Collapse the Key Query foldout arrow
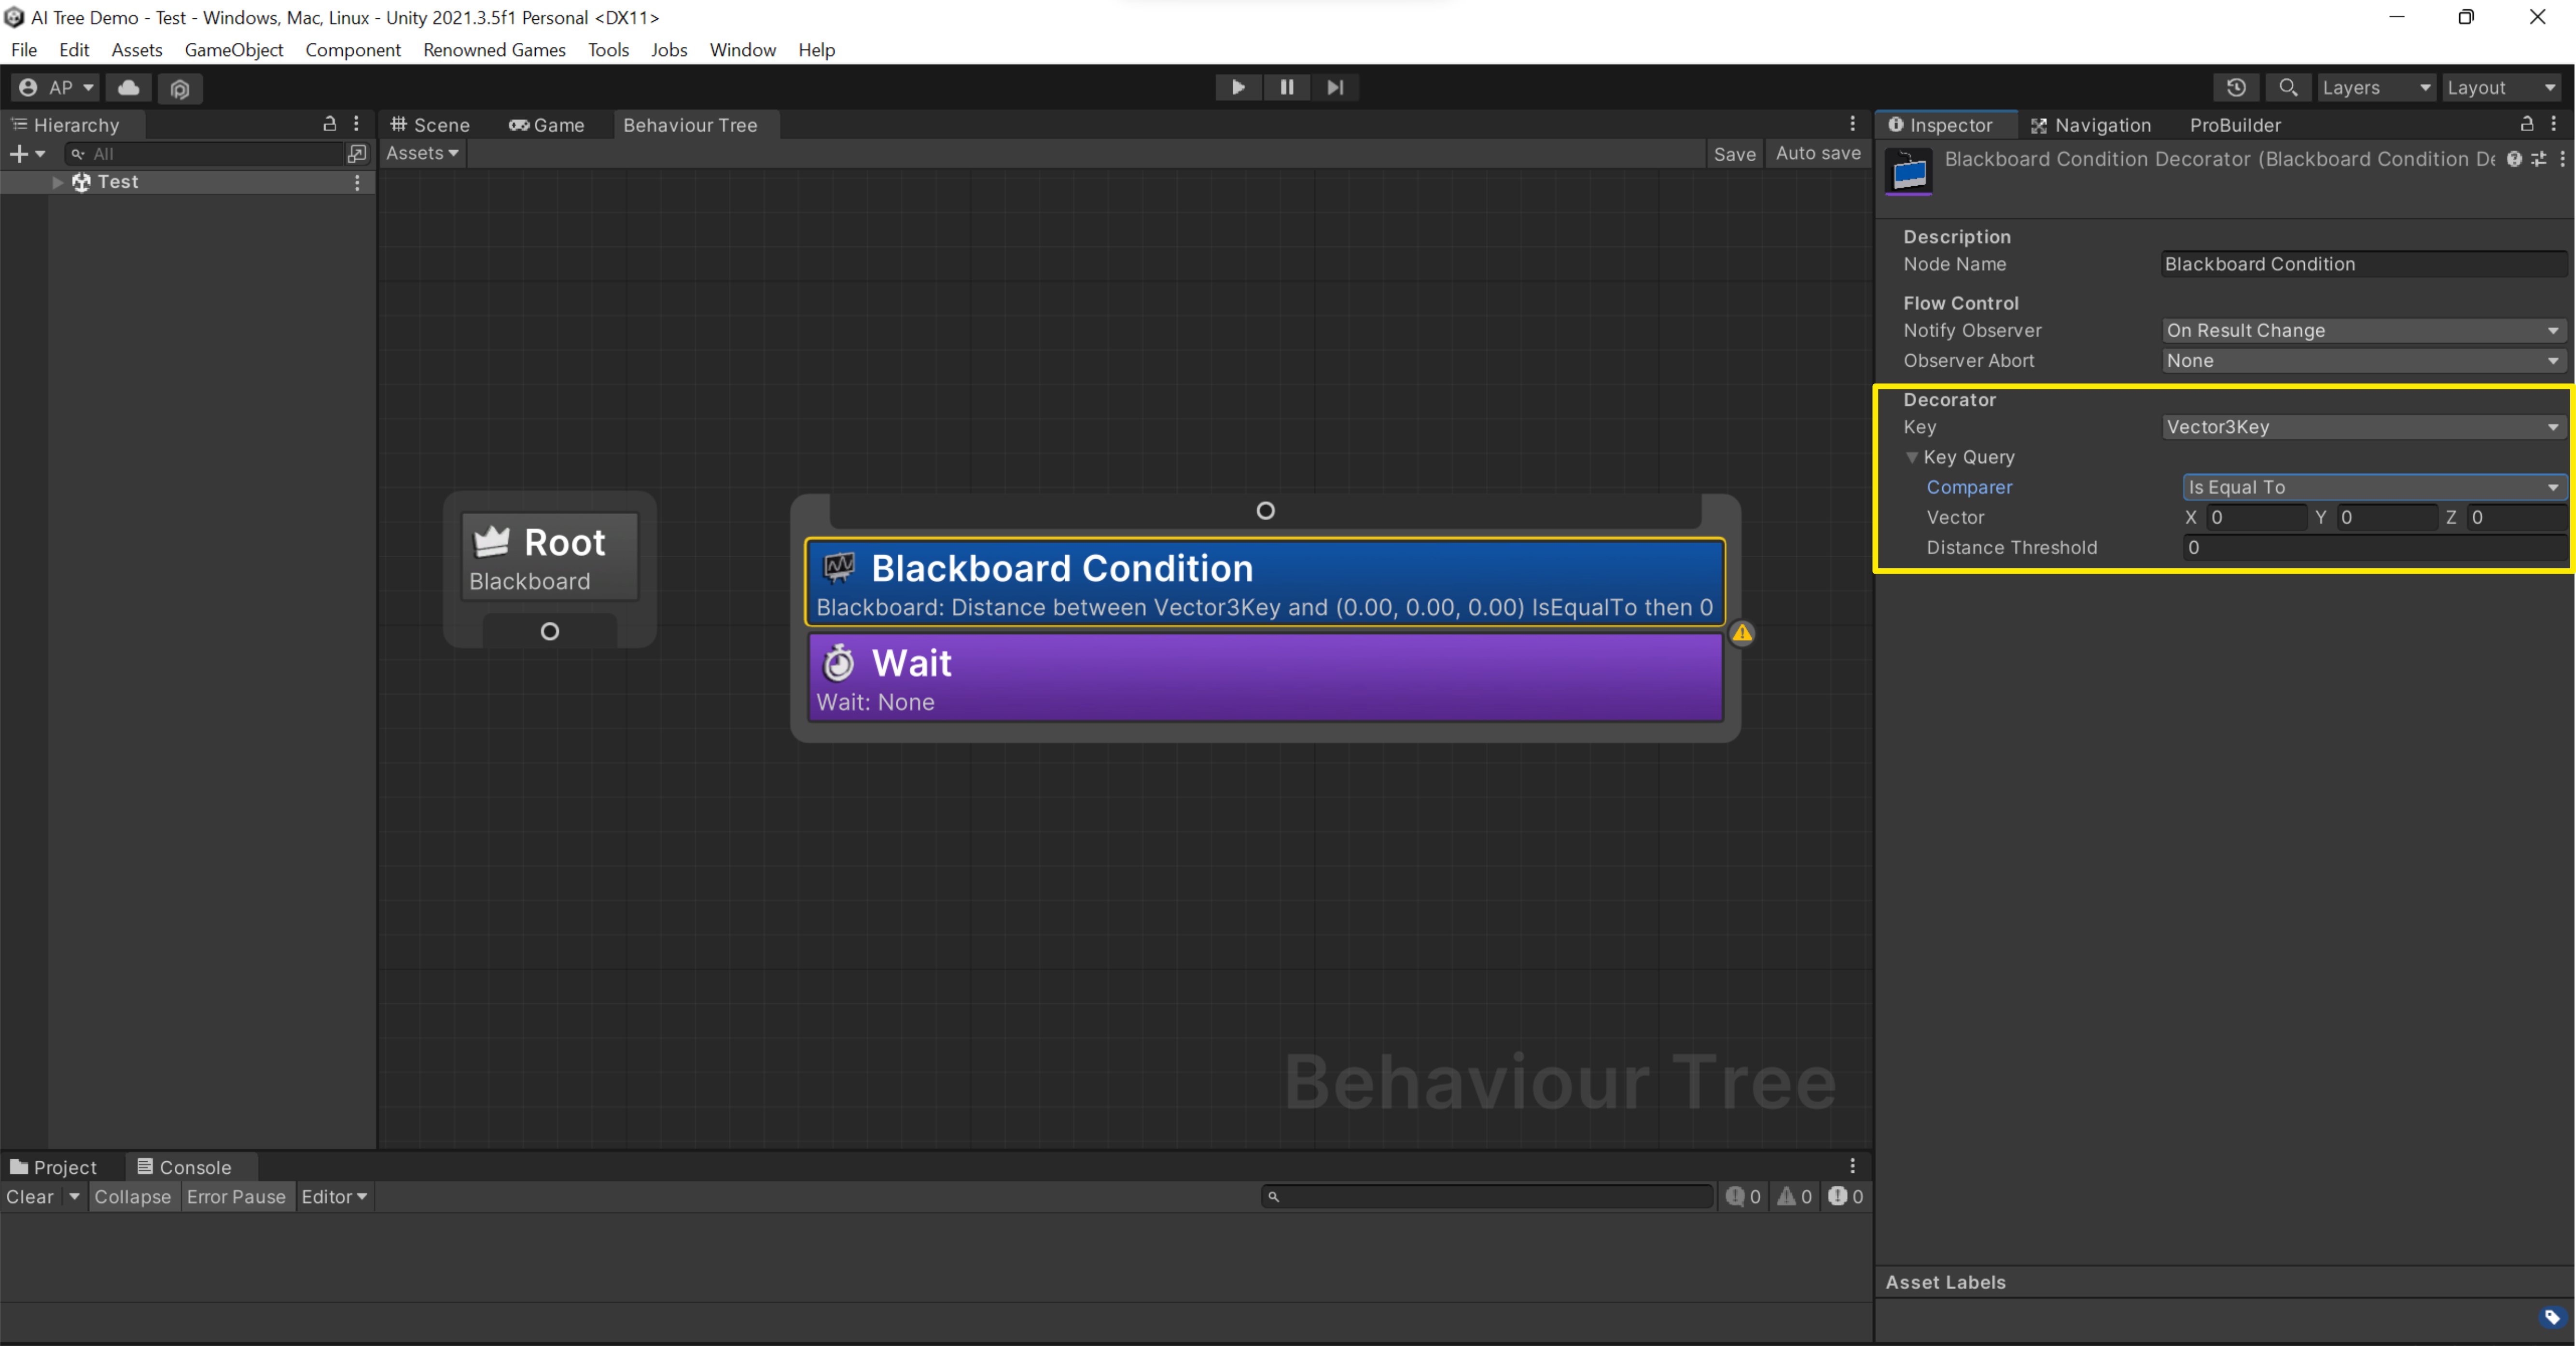This screenshot has width=2576, height=1346. tap(1911, 458)
